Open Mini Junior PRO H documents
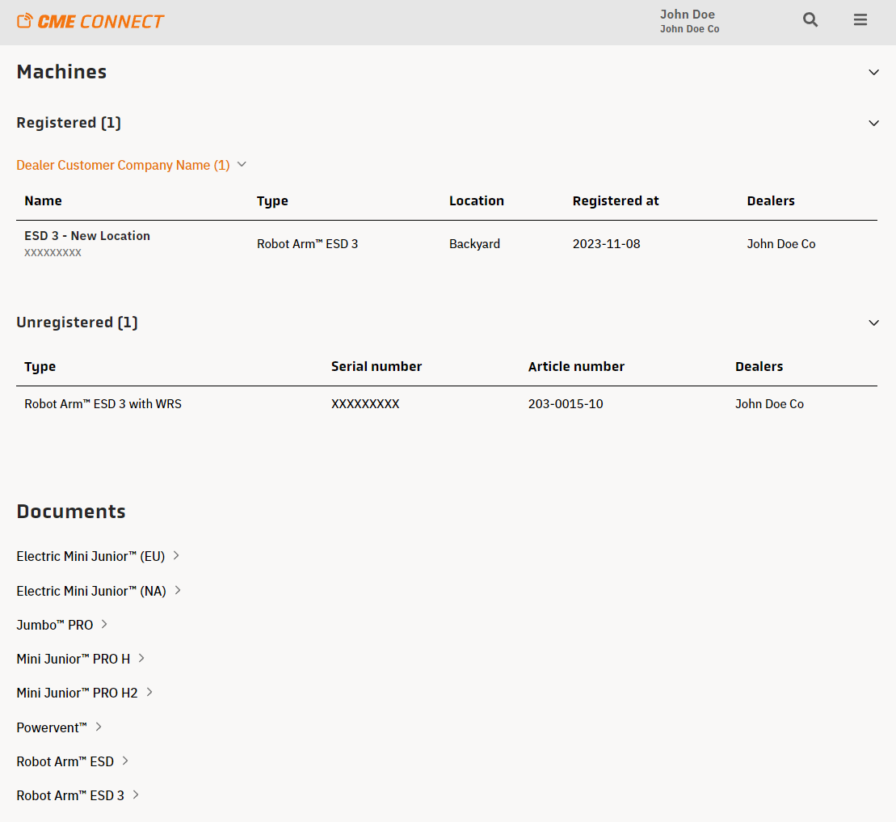 (x=74, y=659)
